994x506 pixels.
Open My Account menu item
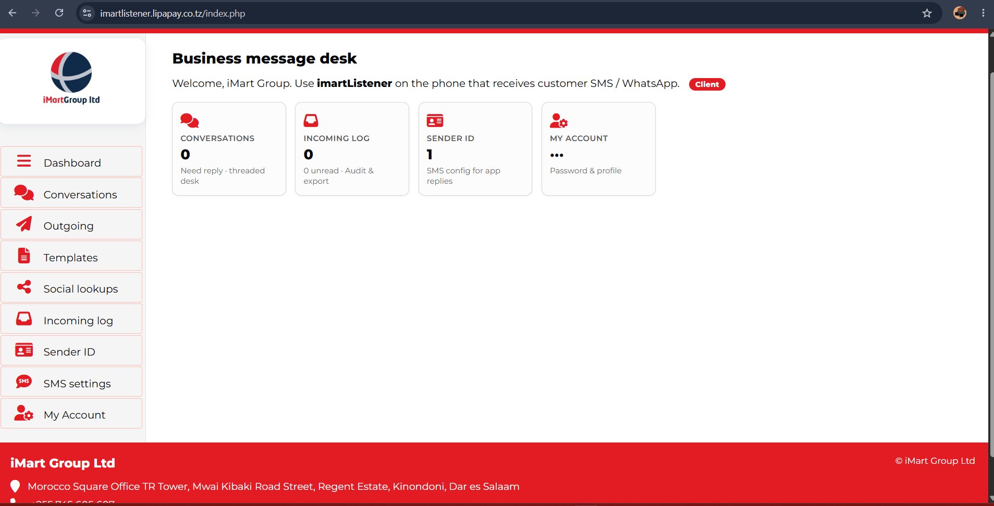(x=71, y=413)
